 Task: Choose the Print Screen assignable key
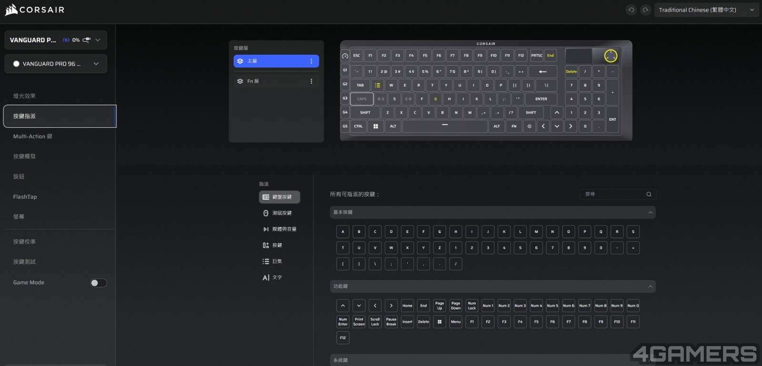tap(359, 322)
